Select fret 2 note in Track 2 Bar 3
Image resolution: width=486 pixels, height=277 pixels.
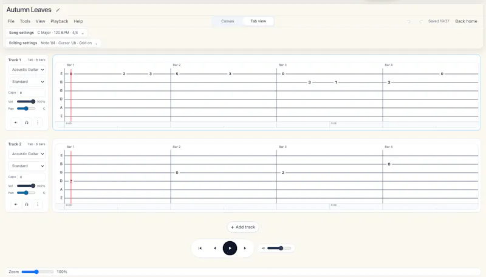[x=283, y=173]
